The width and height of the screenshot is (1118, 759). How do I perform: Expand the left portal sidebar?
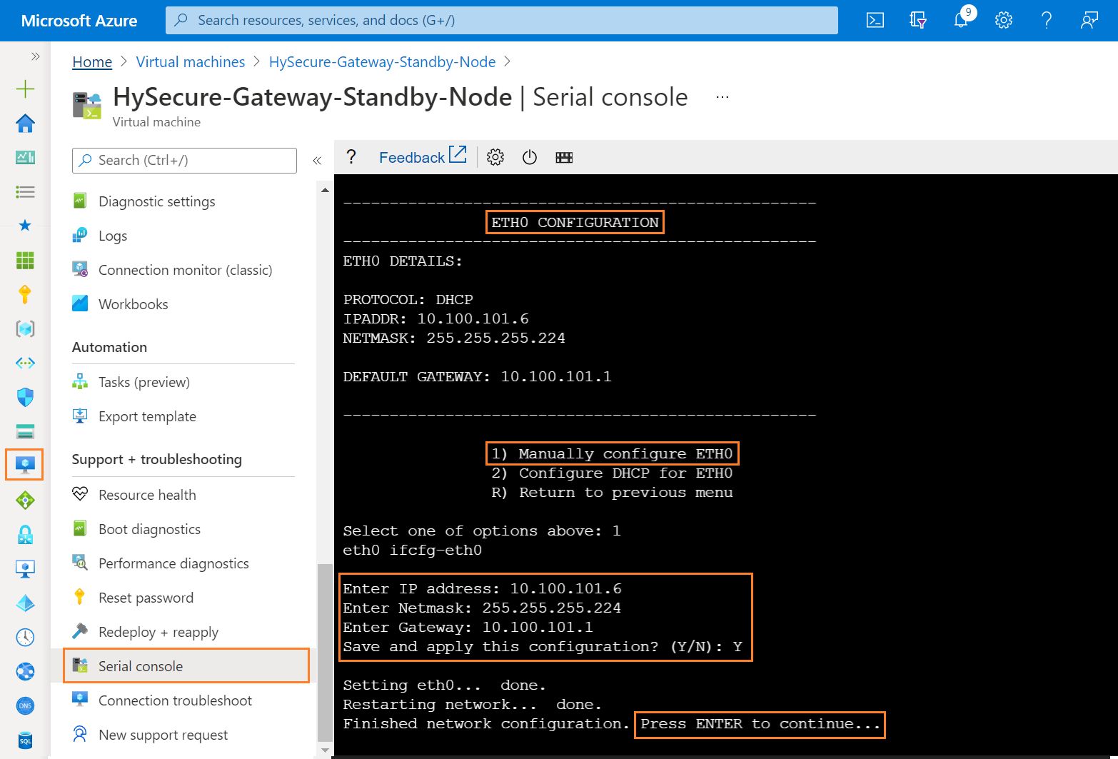point(35,56)
